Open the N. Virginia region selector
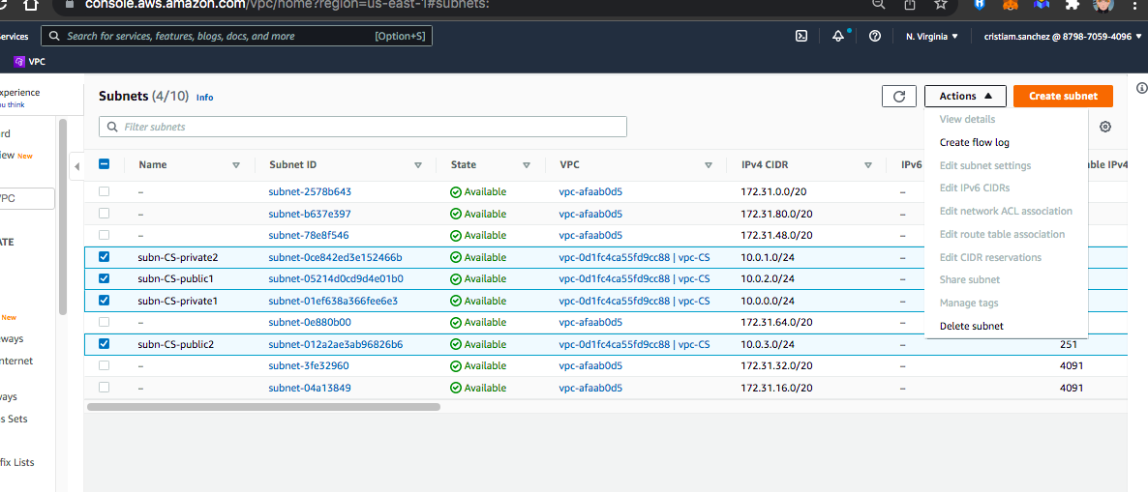The height and width of the screenshot is (492, 1148). (x=931, y=36)
